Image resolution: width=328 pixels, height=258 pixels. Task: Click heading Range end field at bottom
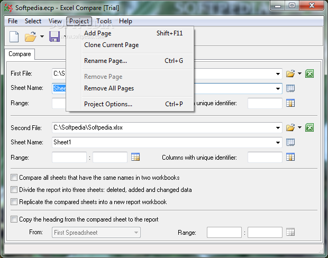click(265, 233)
